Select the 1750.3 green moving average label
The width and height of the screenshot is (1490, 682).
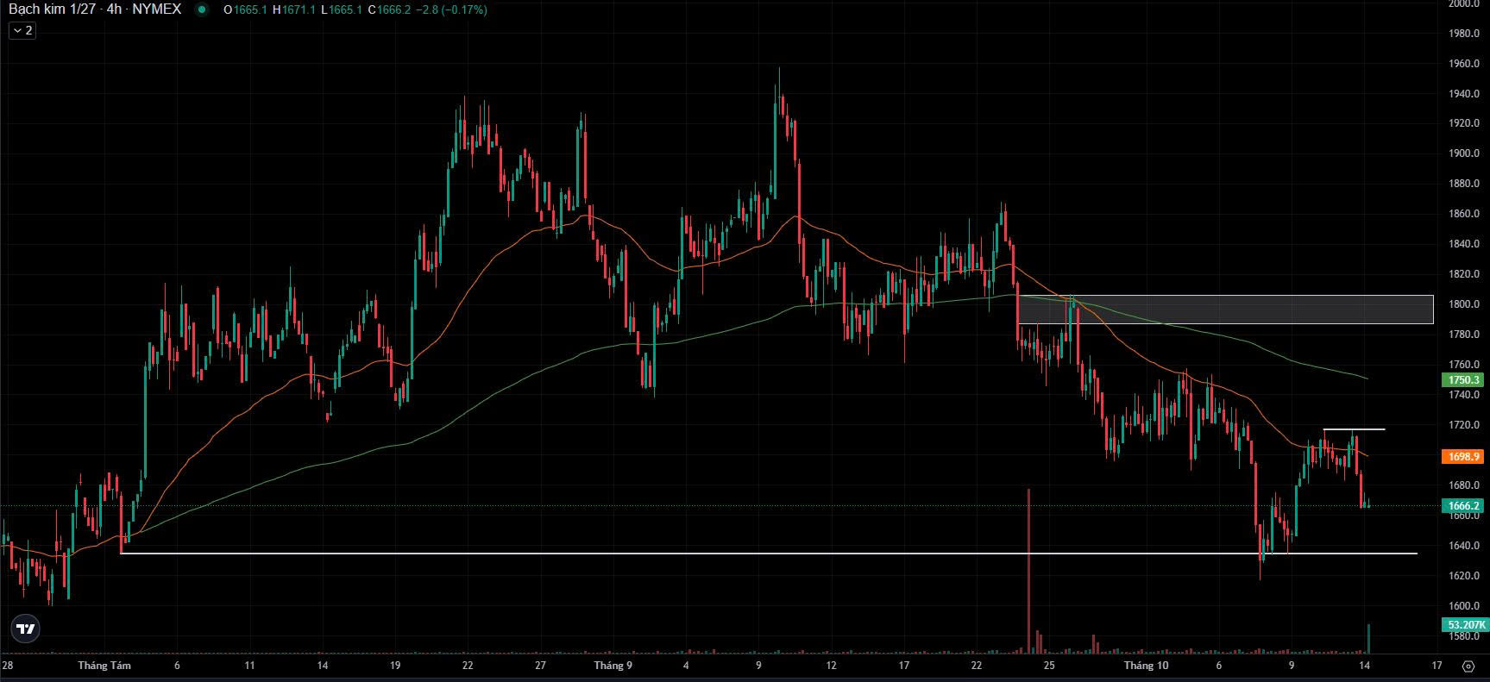1464,379
